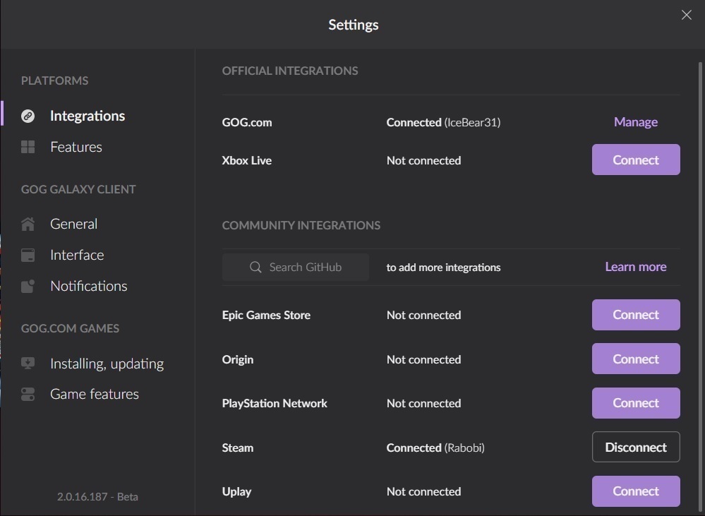
Task: Switch to Notifications settings
Action: (88, 286)
